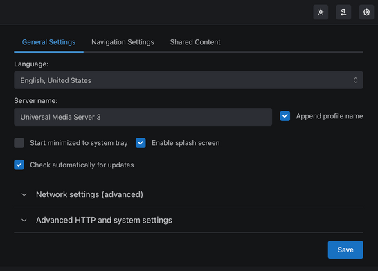
Task: Open the settings gear menu
Action: click(366, 12)
